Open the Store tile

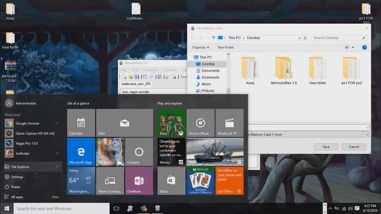pos(171,181)
